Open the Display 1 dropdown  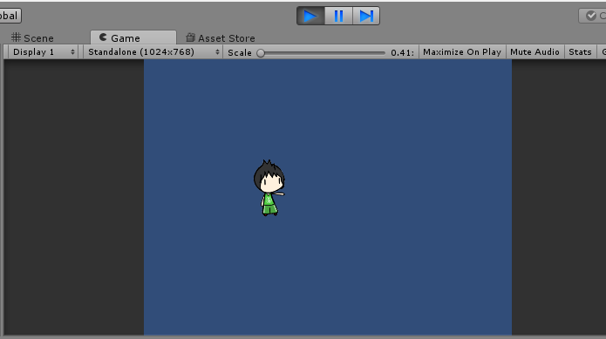pyautogui.click(x=44, y=52)
